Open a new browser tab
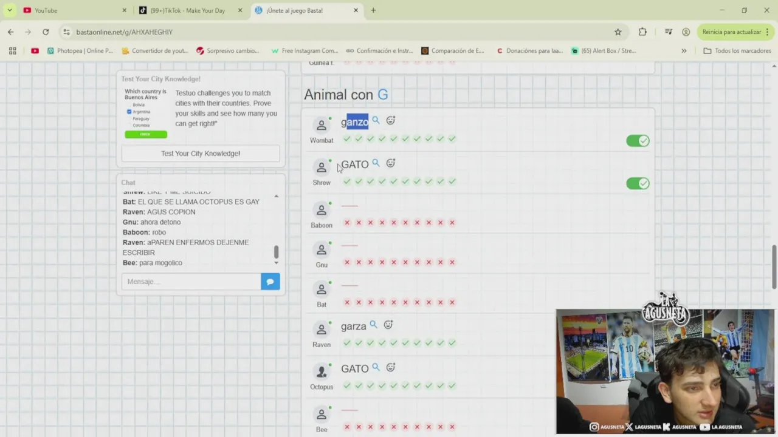This screenshot has height=437, width=778. coord(373,10)
